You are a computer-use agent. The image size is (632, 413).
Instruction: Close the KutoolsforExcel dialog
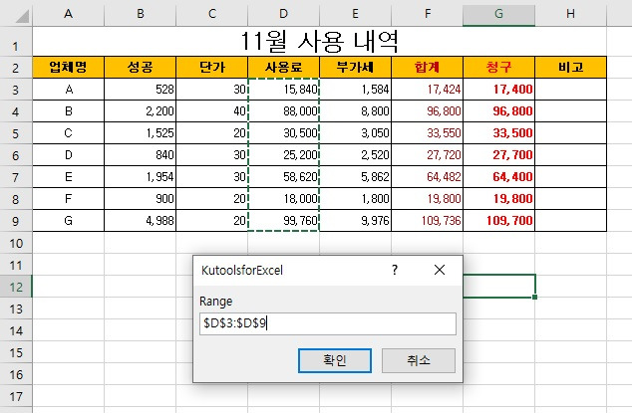pyautogui.click(x=440, y=270)
